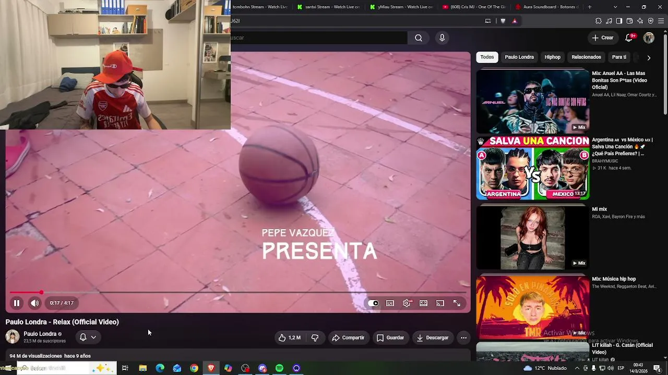
Task: Like the video with 1,2 M likes
Action: click(290, 337)
